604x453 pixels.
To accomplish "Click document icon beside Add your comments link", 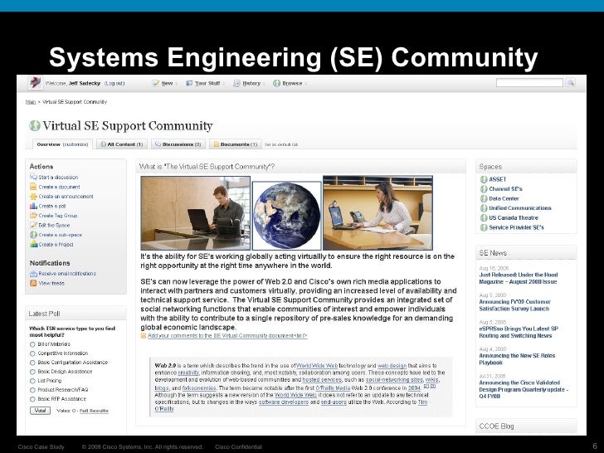I will 144,335.
